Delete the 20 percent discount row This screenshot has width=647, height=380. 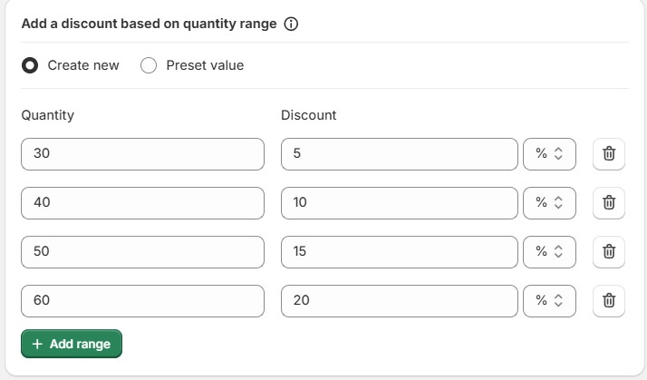pos(609,300)
